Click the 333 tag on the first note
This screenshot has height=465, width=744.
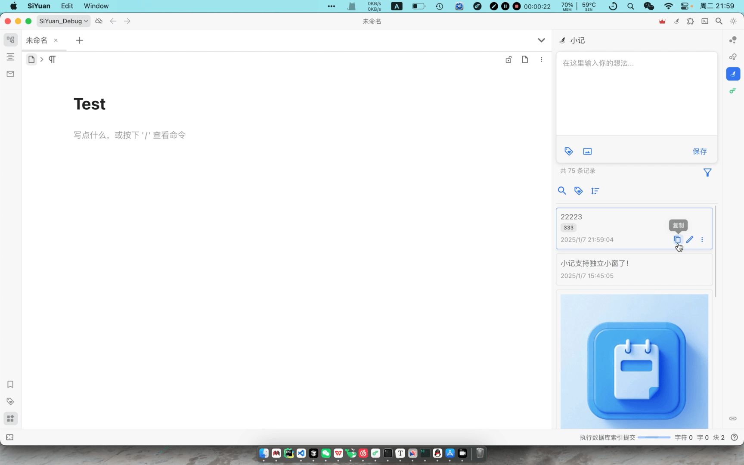tap(568, 228)
